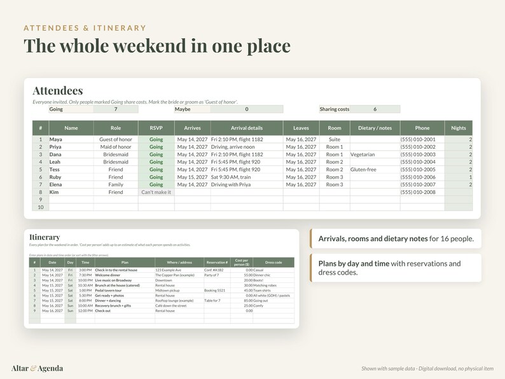Click the name cell Tess

[x=71, y=169]
